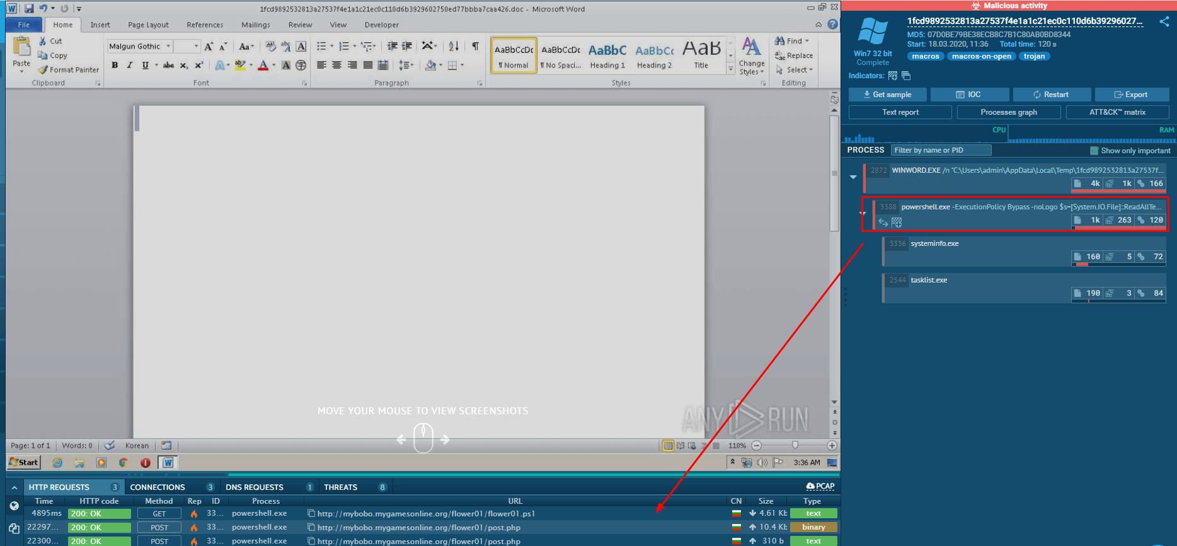The height and width of the screenshot is (546, 1177).
Task: Apply the Heading 1 style
Action: (607, 55)
